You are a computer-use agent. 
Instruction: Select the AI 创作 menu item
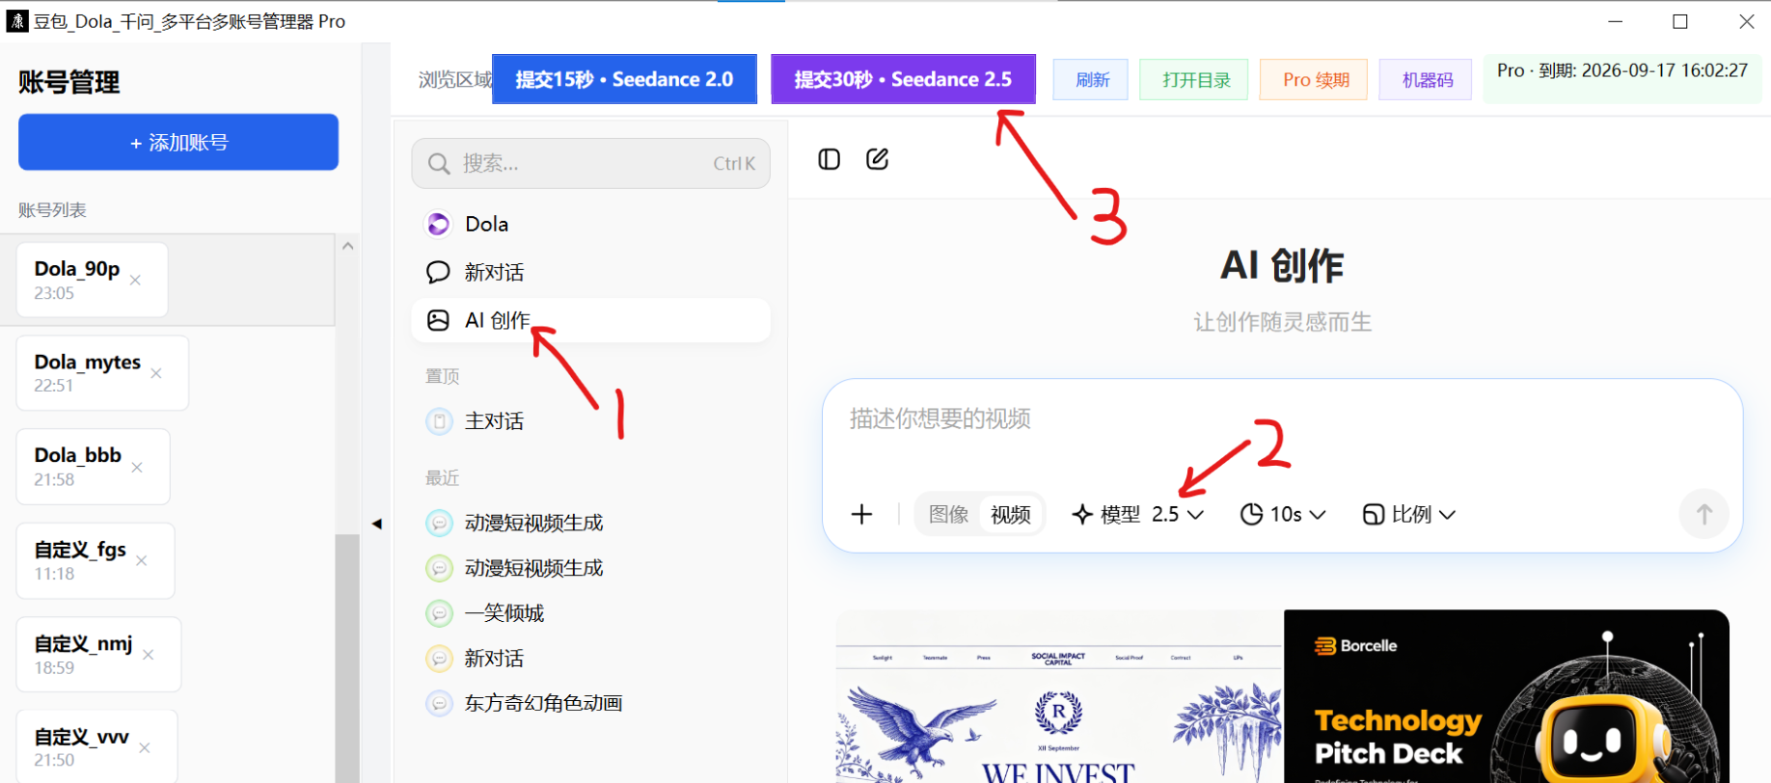click(x=590, y=320)
